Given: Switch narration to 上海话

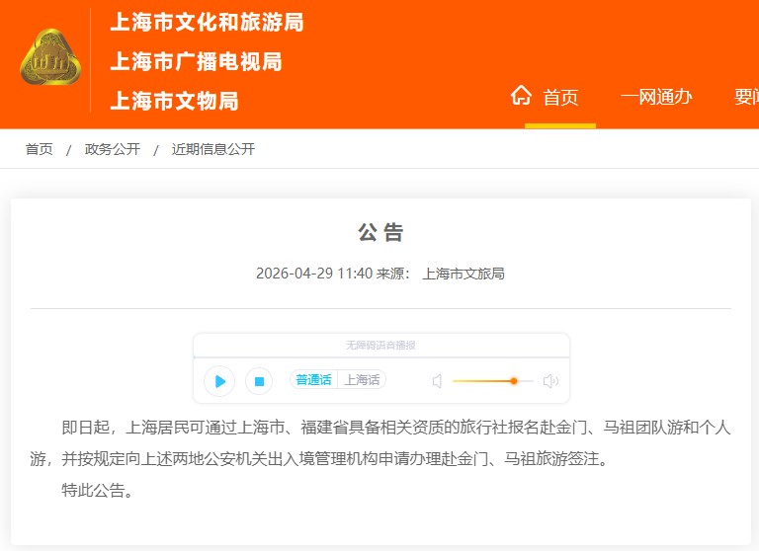Looking at the screenshot, I should point(362,380).
